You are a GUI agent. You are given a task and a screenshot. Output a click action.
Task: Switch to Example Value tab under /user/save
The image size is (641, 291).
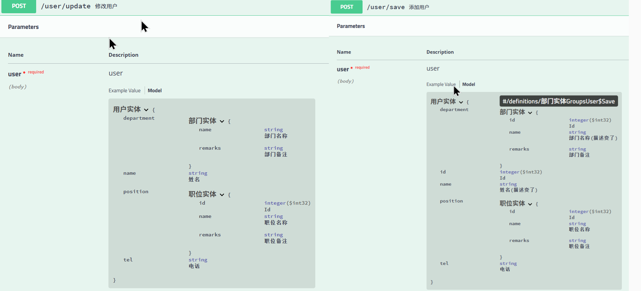(441, 84)
